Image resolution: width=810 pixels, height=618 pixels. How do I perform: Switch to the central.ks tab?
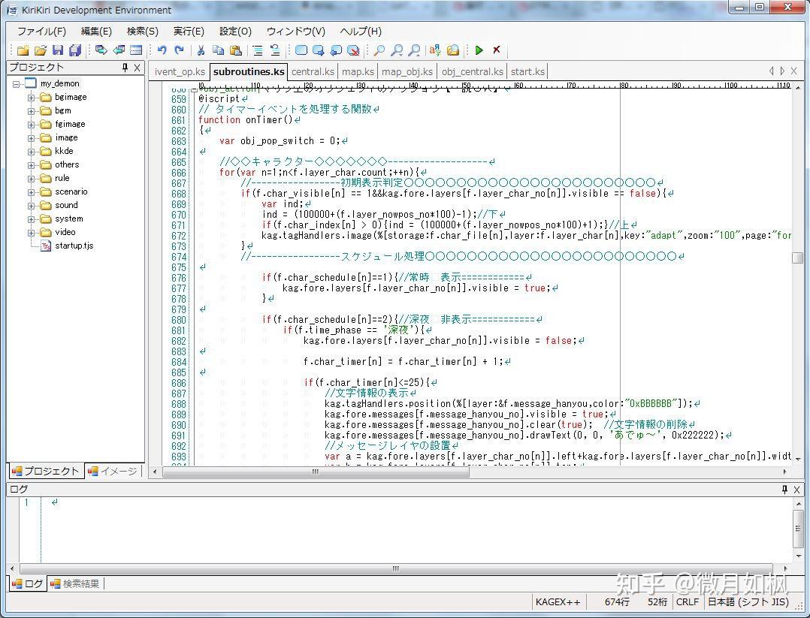click(313, 71)
